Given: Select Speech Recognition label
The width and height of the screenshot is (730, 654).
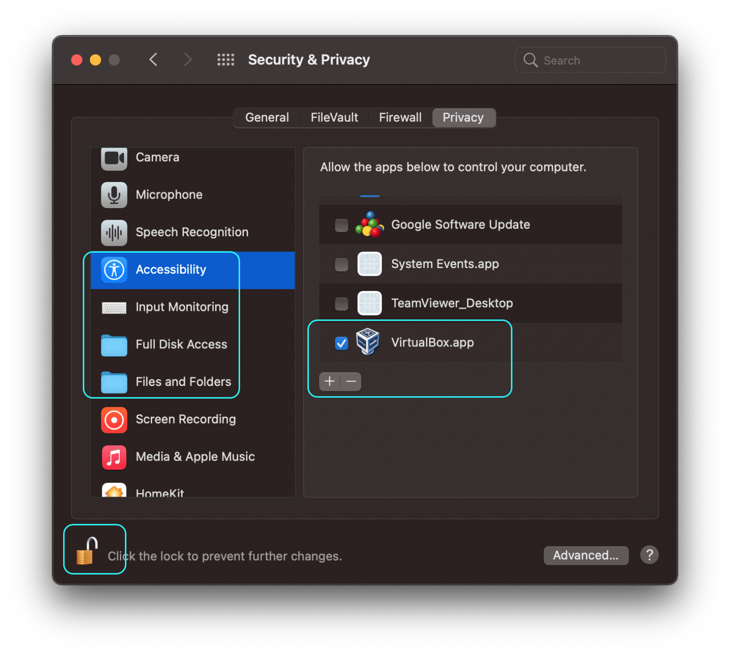Looking at the screenshot, I should (x=192, y=232).
